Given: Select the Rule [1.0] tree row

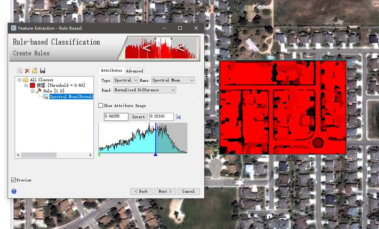Looking at the screenshot, I should (x=54, y=91).
